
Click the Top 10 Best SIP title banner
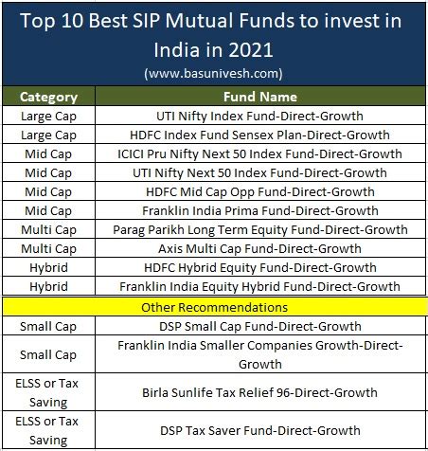214,44
